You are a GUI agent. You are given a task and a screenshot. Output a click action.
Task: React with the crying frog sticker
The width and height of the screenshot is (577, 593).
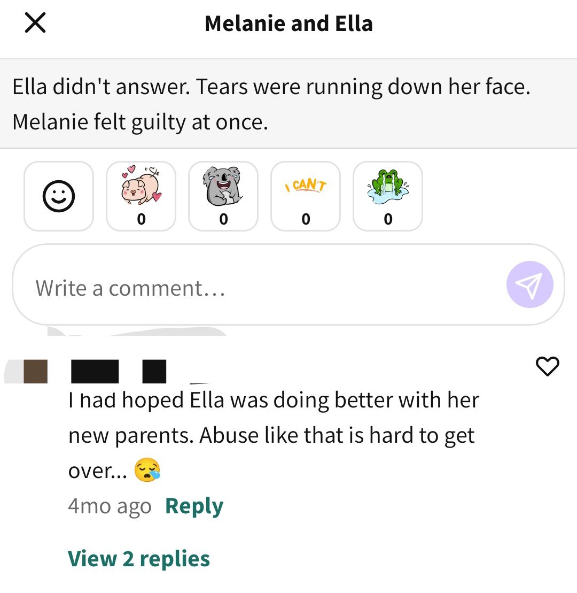coord(388,196)
